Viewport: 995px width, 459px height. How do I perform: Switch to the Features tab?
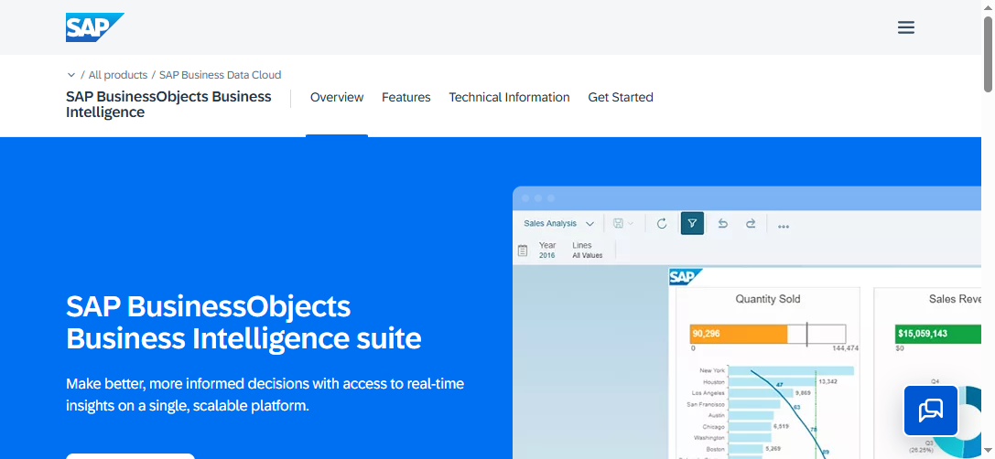[406, 97]
